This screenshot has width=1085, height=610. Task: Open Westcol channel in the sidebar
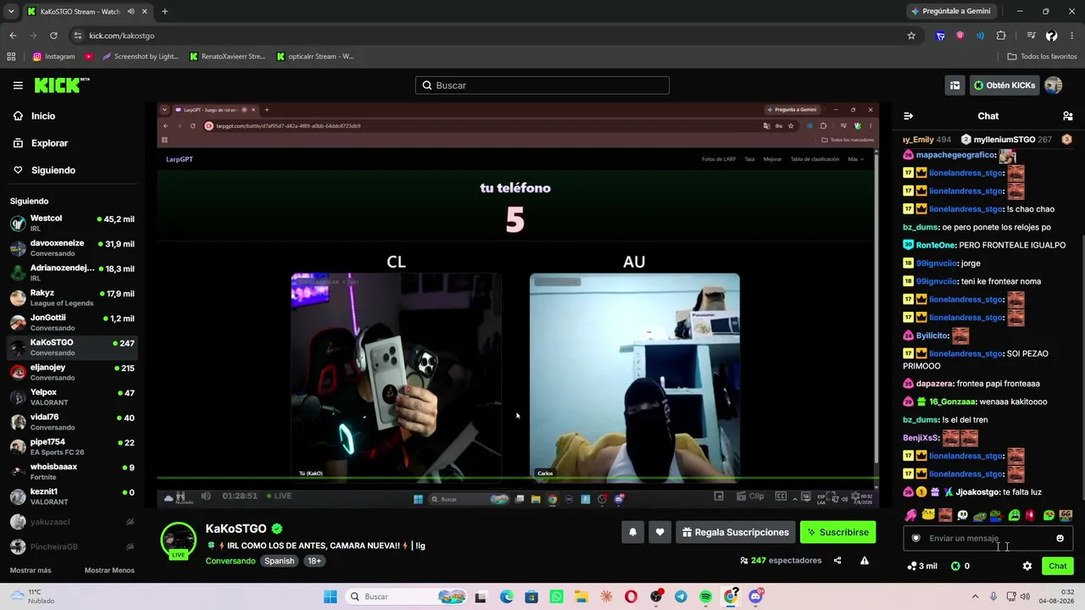click(72, 223)
